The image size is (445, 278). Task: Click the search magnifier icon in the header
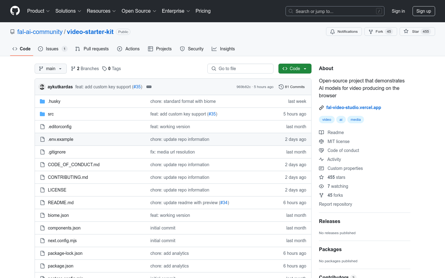(x=291, y=11)
